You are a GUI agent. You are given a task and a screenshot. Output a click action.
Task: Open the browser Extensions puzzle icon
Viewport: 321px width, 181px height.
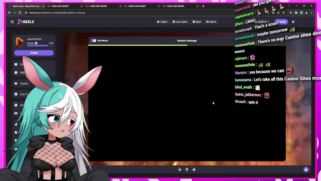296,13
